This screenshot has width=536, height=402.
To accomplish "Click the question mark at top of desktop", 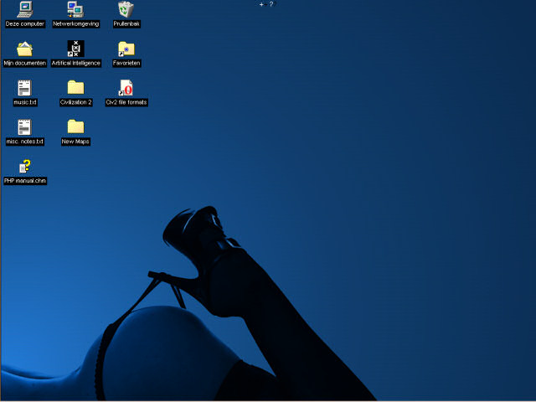I will (x=271, y=4).
